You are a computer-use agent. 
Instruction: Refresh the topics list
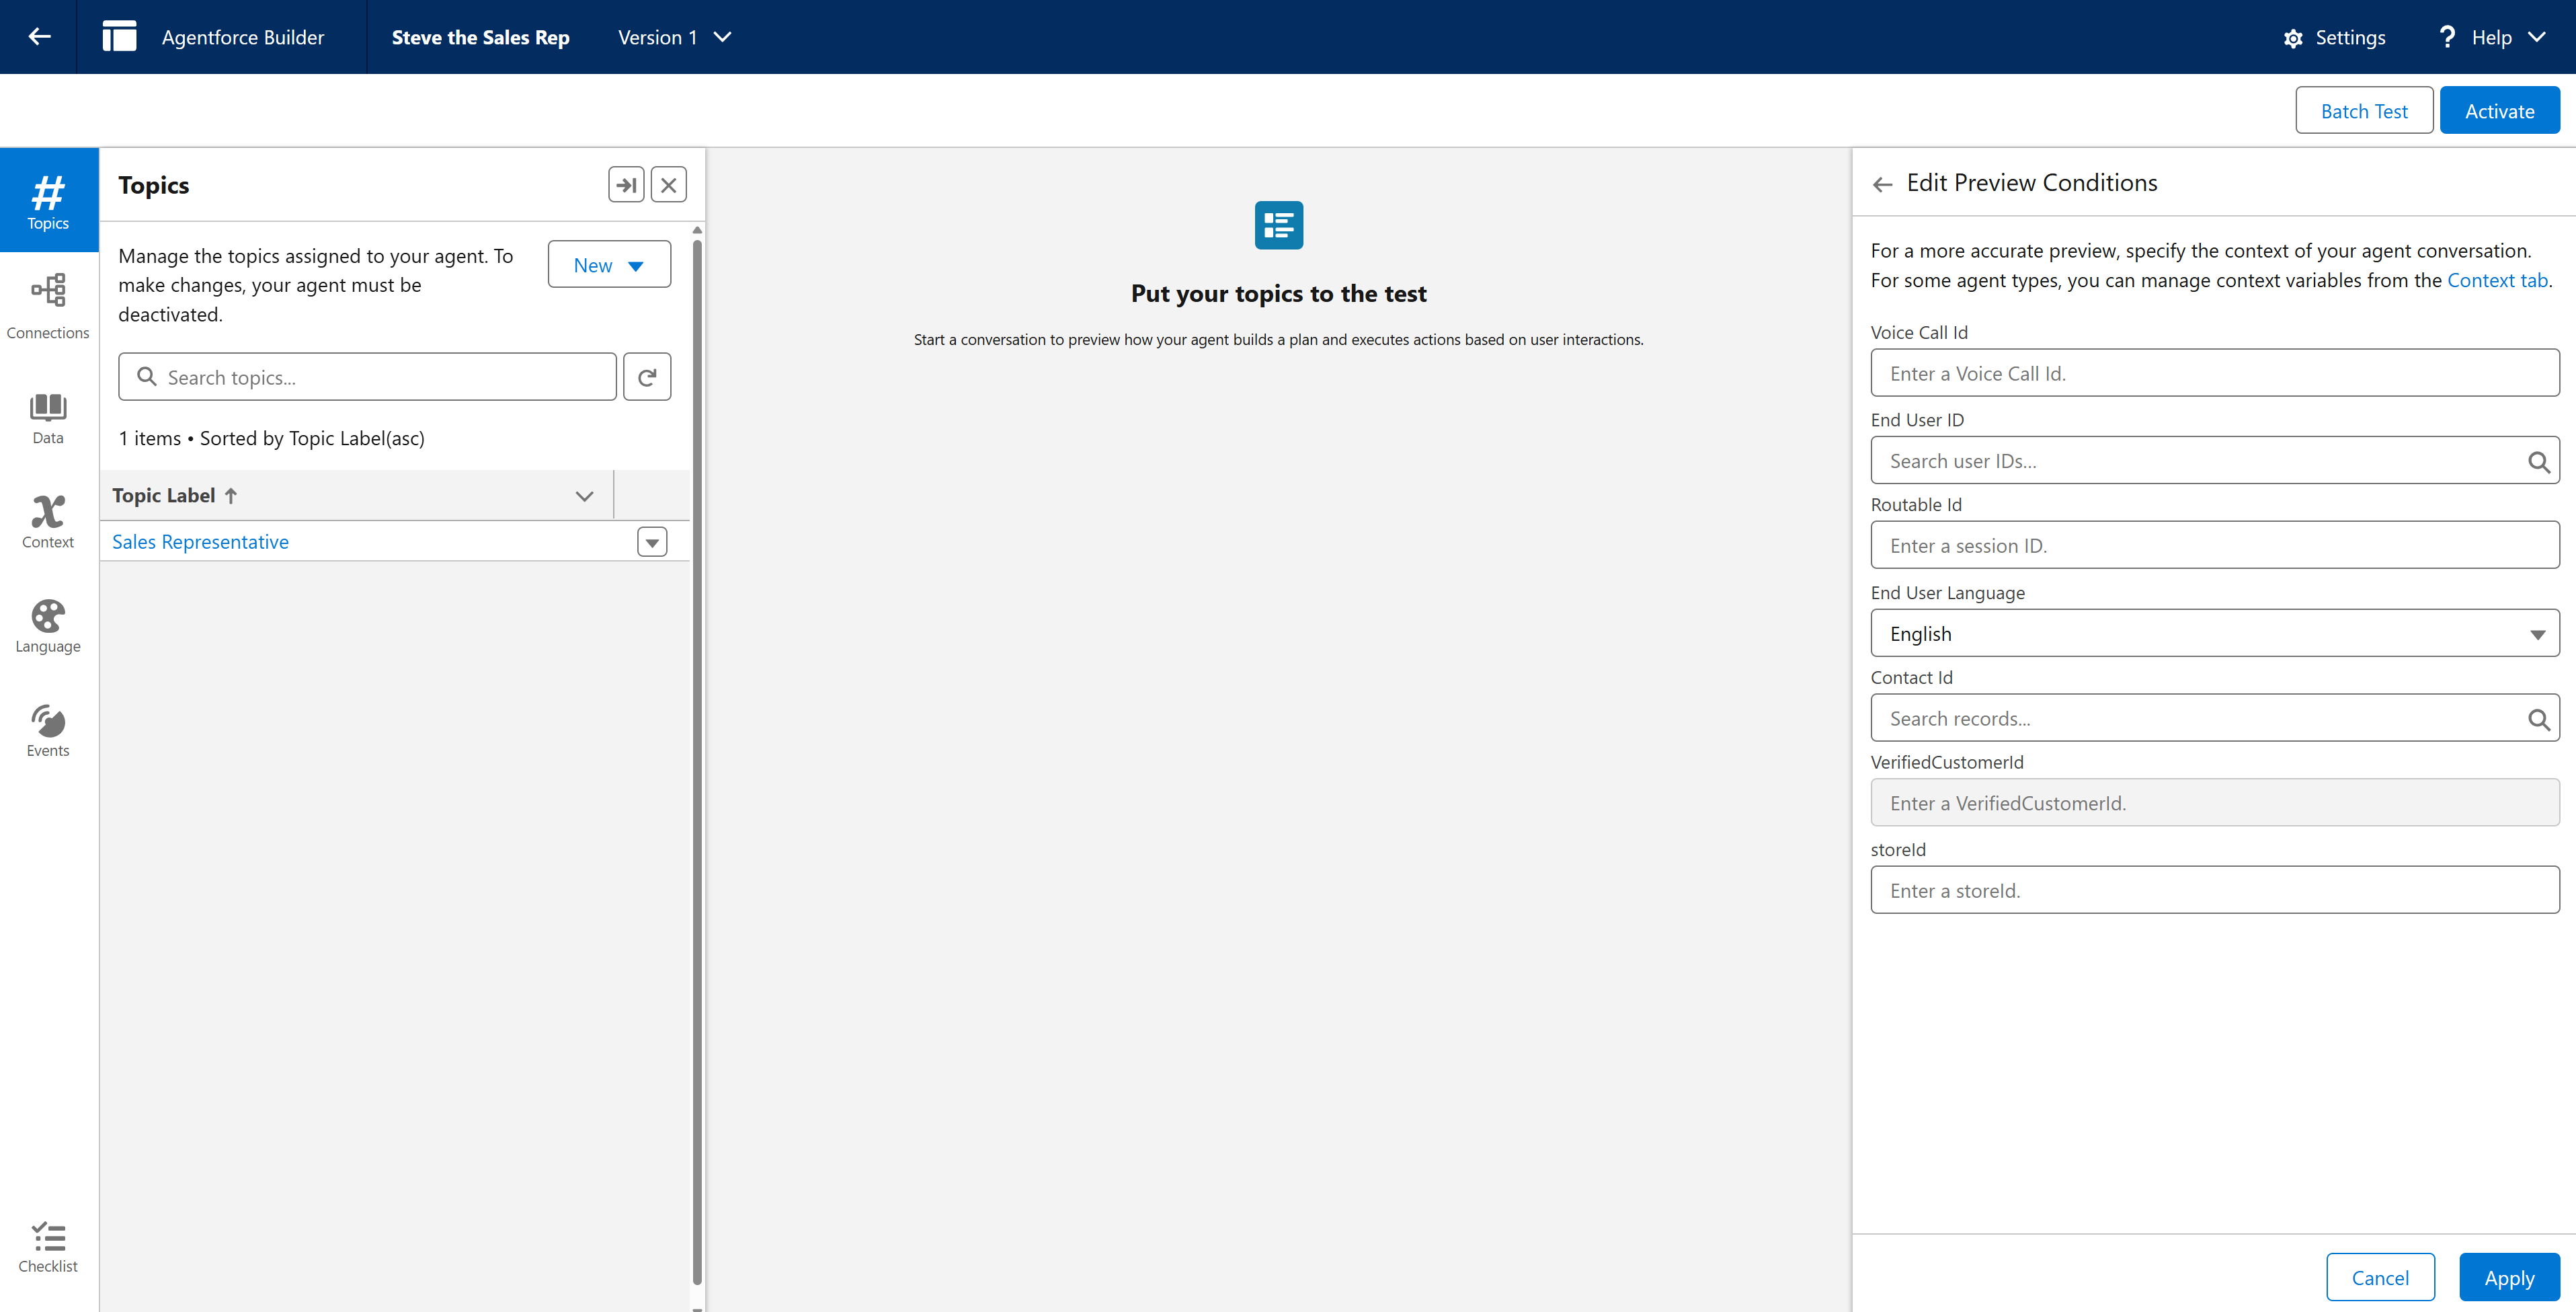pyautogui.click(x=647, y=377)
